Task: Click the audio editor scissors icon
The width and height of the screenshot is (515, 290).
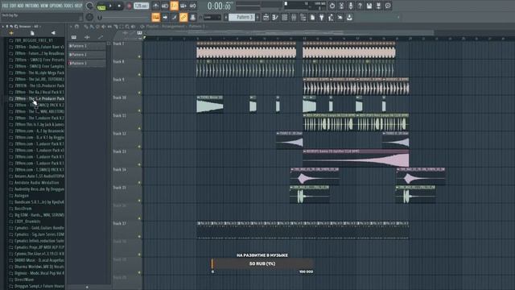Action: (x=341, y=6)
